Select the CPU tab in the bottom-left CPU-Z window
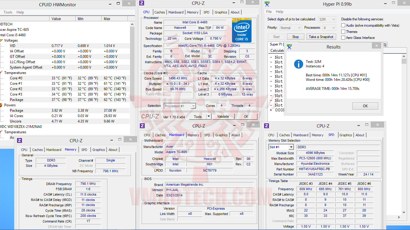 coord(24,150)
